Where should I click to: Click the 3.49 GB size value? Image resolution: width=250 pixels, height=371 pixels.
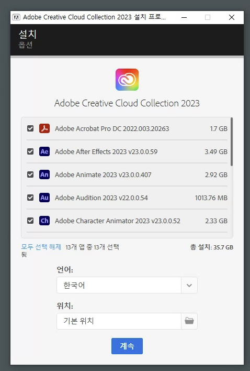click(216, 151)
